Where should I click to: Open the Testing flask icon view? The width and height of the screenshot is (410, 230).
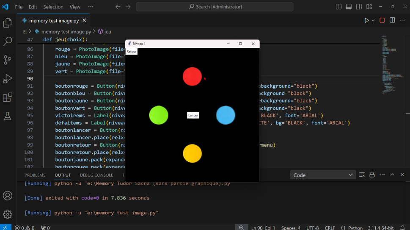tap(8, 116)
